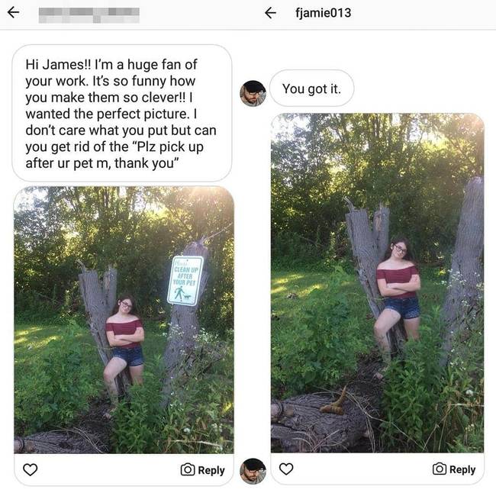Tap the back arrow in the left chat
The height and width of the screenshot is (496, 496).
click(13, 13)
